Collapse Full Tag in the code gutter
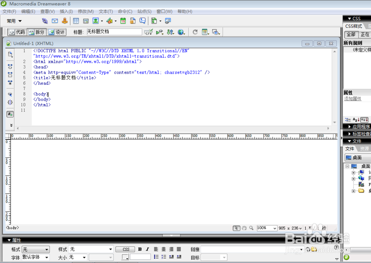This screenshot has width=371, height=263. point(10,67)
